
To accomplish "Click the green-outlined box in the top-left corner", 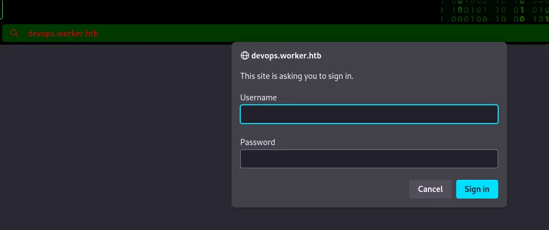I will click(2, 10).
